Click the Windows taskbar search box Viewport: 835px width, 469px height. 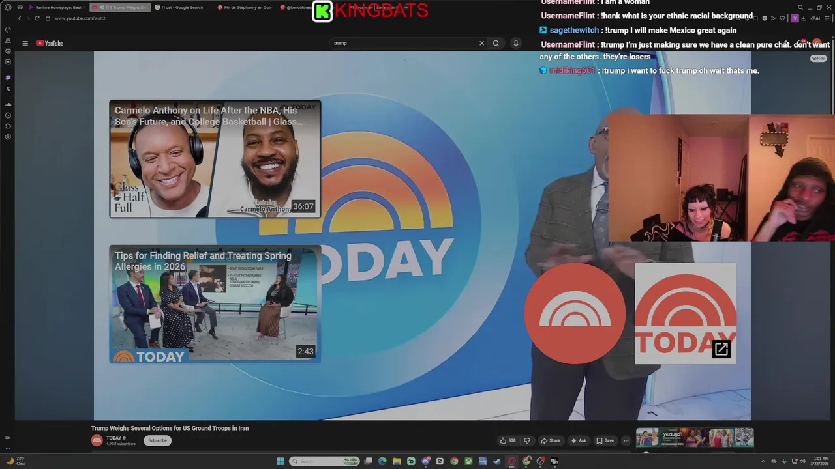point(324,461)
